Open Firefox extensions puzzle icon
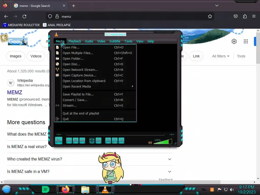Screen dimensions: 260x195 coord(245,16)
